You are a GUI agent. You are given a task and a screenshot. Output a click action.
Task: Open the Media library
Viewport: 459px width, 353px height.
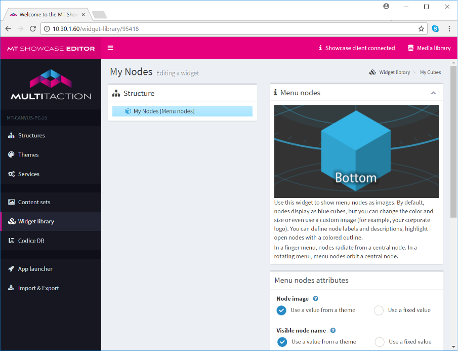(429, 48)
